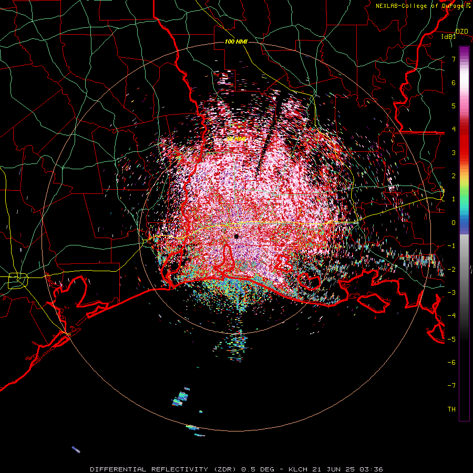Click the '[dB]' units label

click(x=449, y=36)
